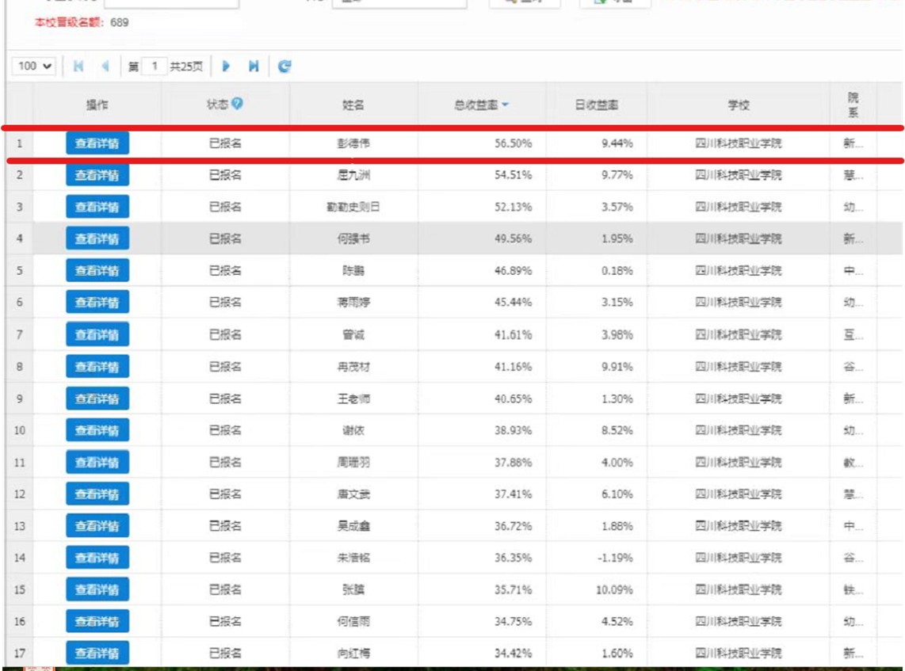This screenshot has height=671, width=905.
Task: Click 已报名 status in row 12
Action: click(225, 494)
